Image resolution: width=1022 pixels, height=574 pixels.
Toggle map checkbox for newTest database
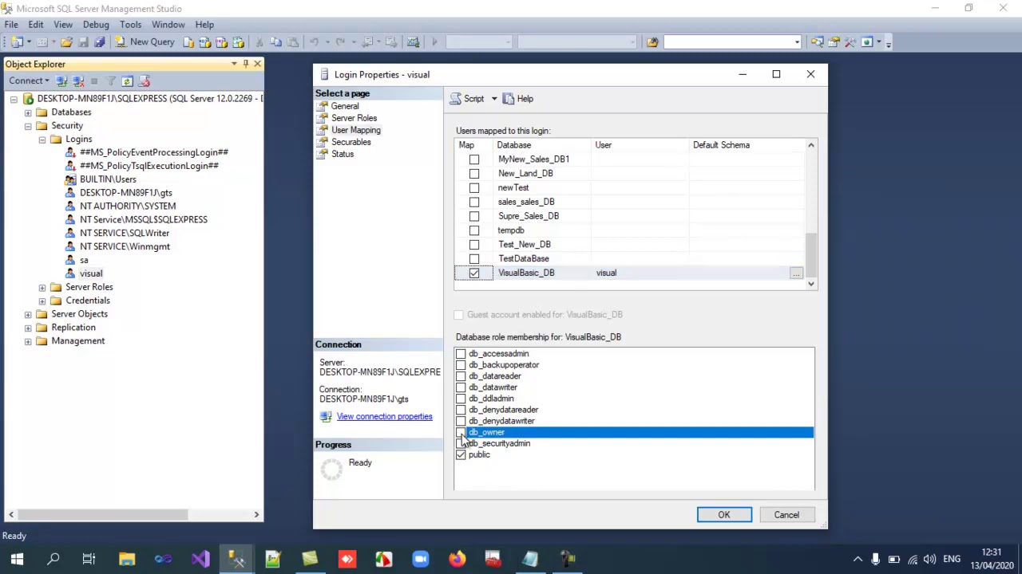pyautogui.click(x=474, y=188)
